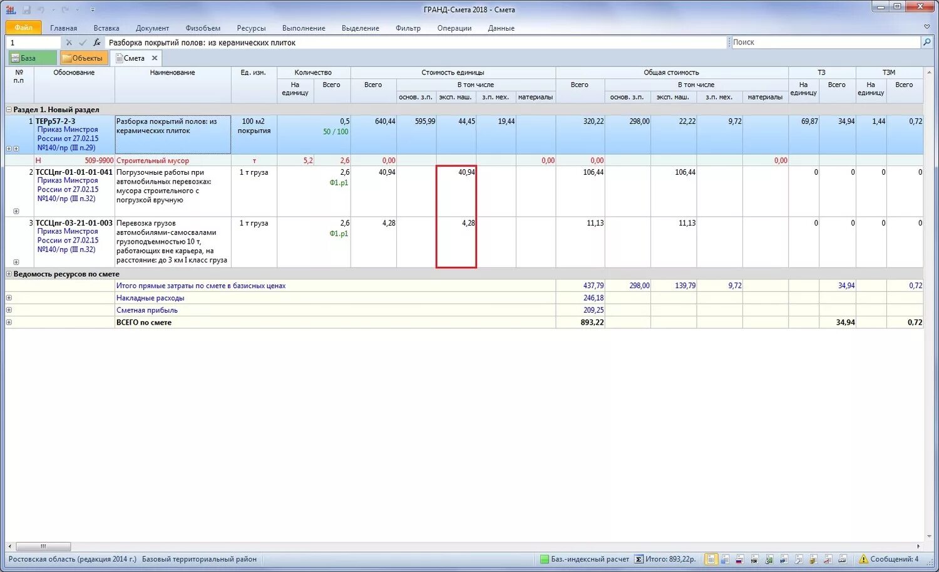Open the Файл menu

[x=23, y=28]
